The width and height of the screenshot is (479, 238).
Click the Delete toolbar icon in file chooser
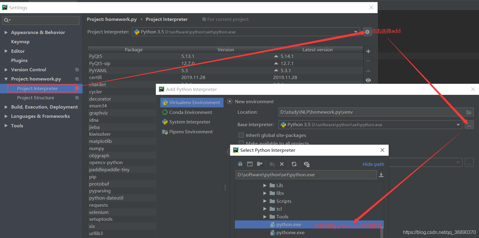click(282, 164)
